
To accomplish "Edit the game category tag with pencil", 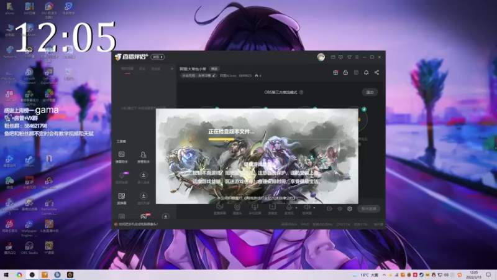I will (198, 75).
